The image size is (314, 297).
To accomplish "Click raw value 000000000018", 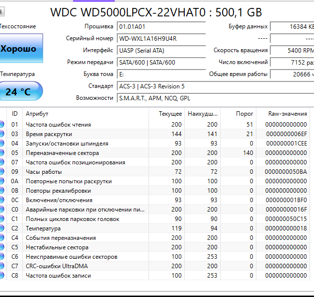I will (286, 228).
